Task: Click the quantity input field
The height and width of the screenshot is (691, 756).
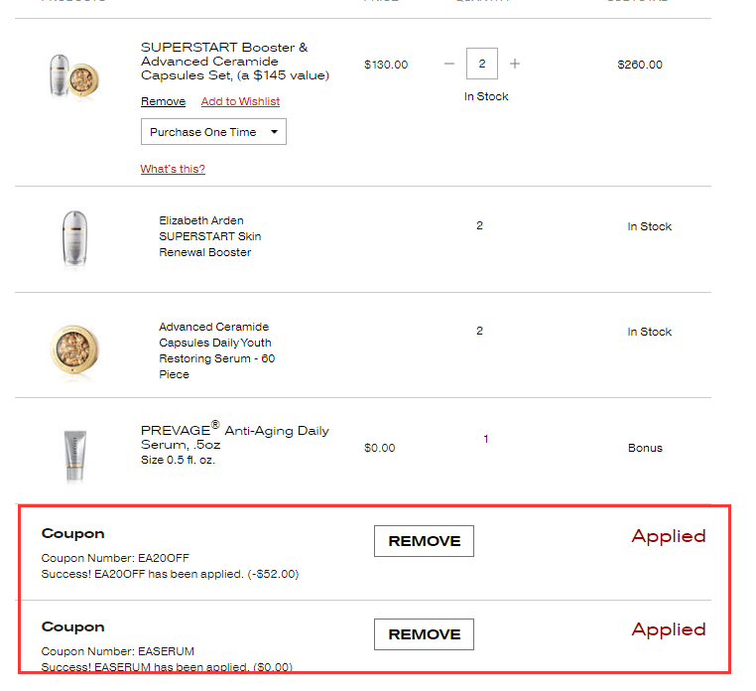Action: pyautogui.click(x=482, y=65)
